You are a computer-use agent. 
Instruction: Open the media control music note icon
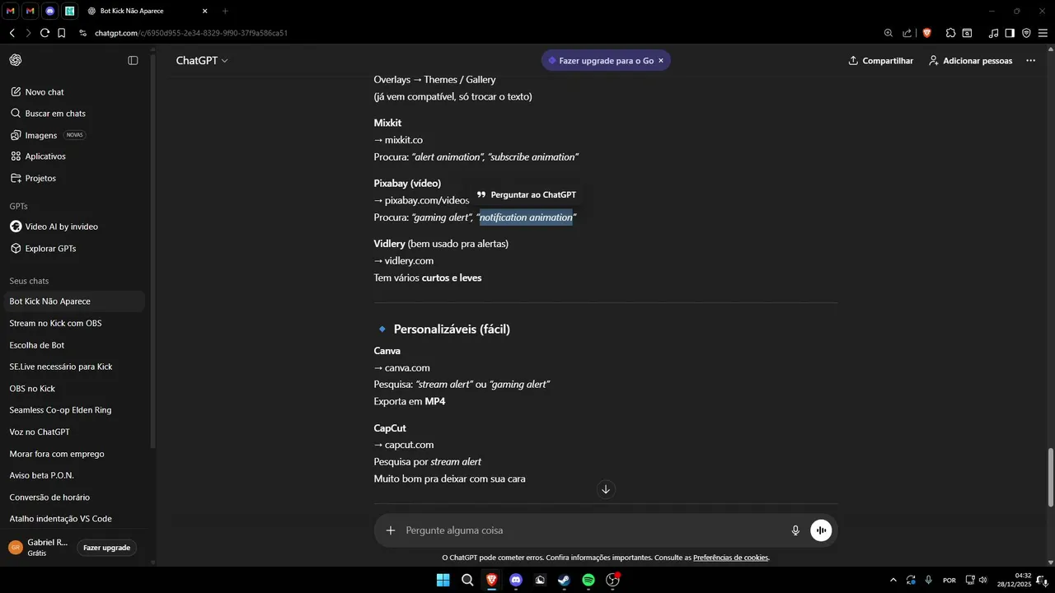pos(993,33)
